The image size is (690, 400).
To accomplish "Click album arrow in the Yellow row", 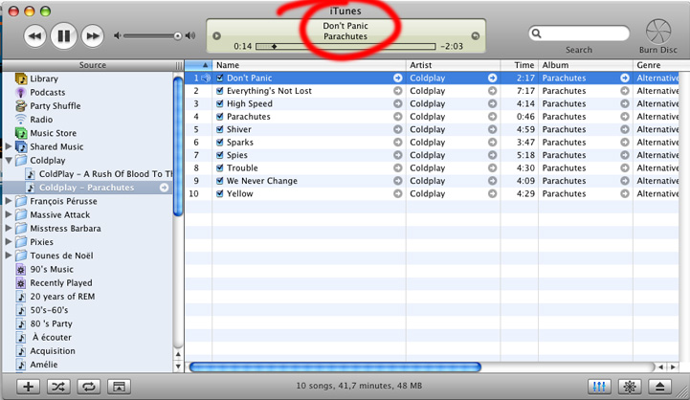I will pyautogui.click(x=624, y=193).
